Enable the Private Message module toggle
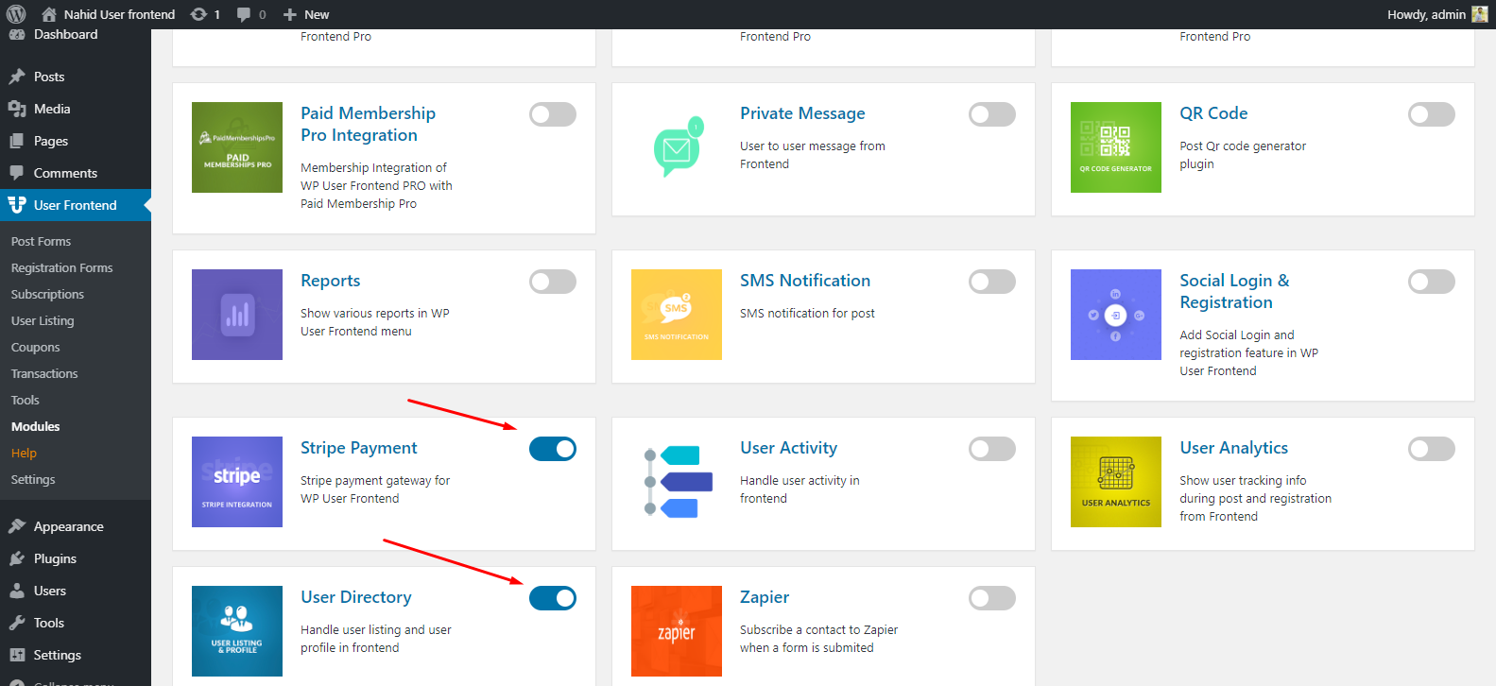 click(992, 114)
